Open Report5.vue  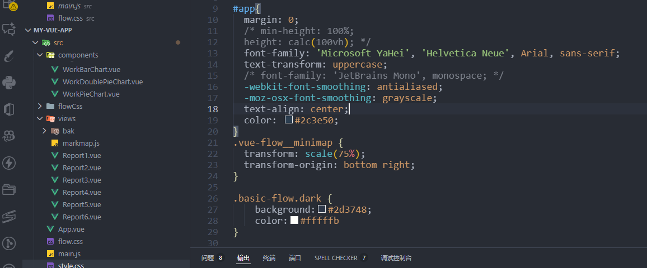click(82, 204)
